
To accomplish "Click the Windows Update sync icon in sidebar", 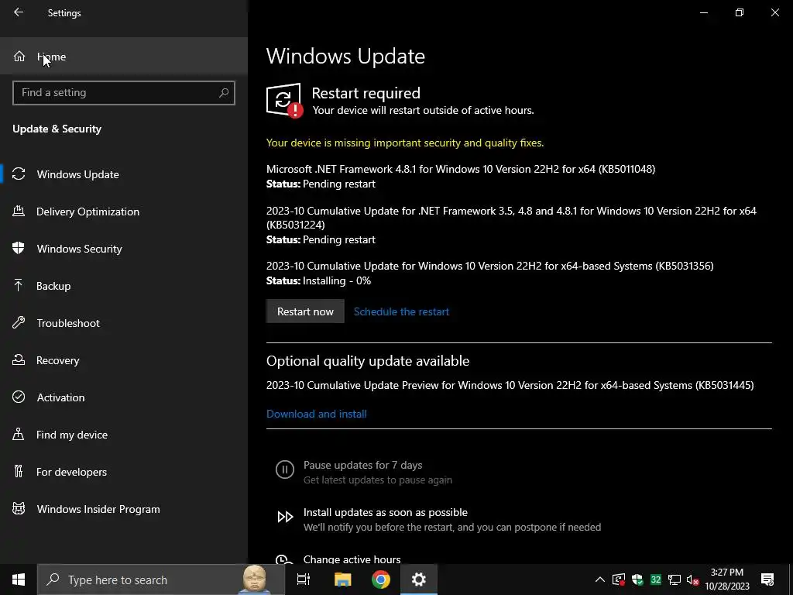I will pyautogui.click(x=19, y=174).
